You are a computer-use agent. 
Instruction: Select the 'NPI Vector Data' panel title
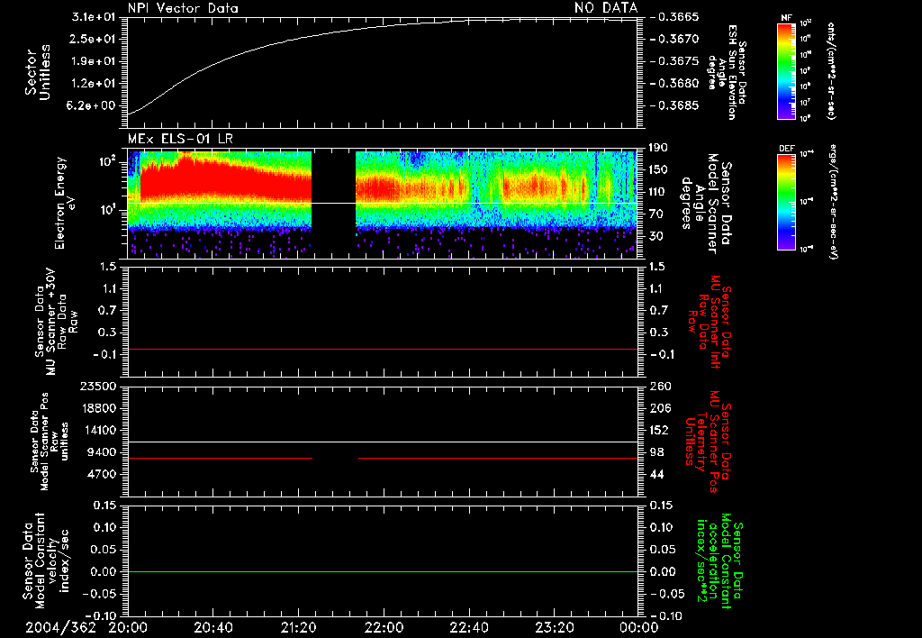pos(183,8)
